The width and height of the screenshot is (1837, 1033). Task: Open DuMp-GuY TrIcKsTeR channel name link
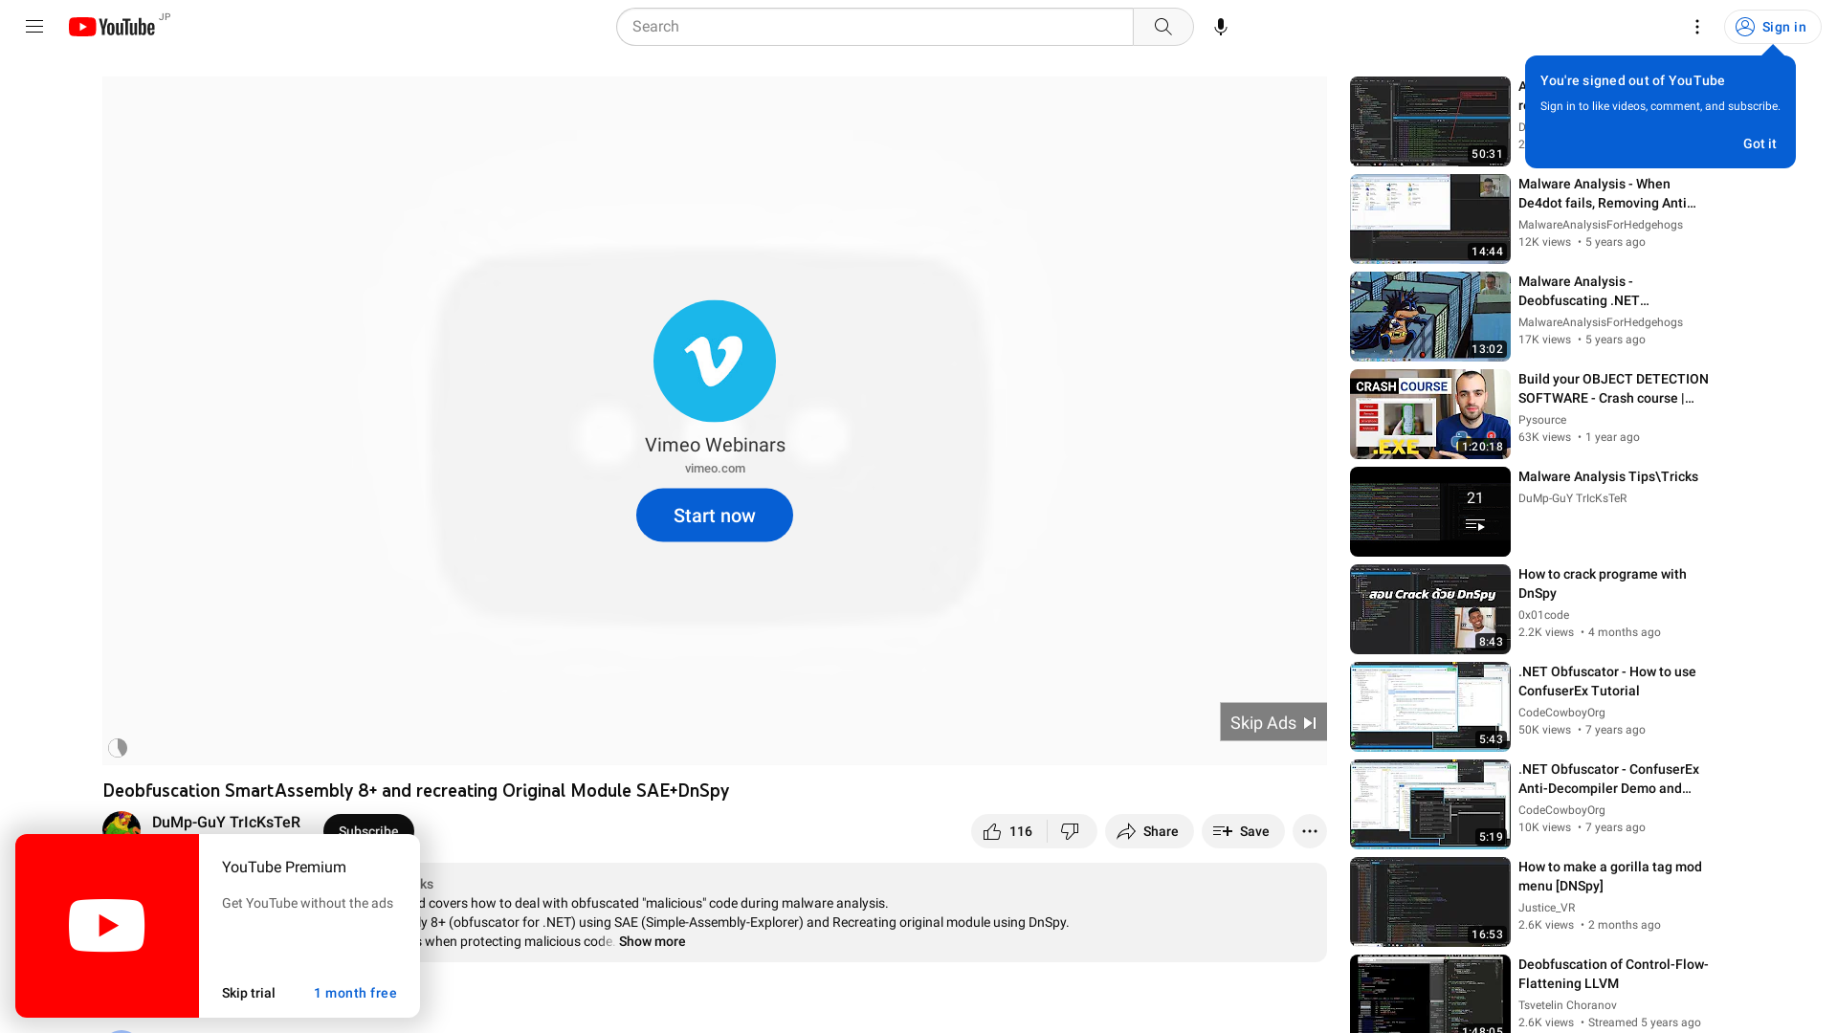[226, 823]
